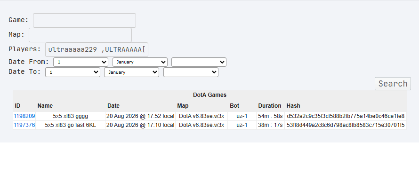The width and height of the screenshot is (419, 174).
Task: Click the Map column header
Action: pos(183,106)
